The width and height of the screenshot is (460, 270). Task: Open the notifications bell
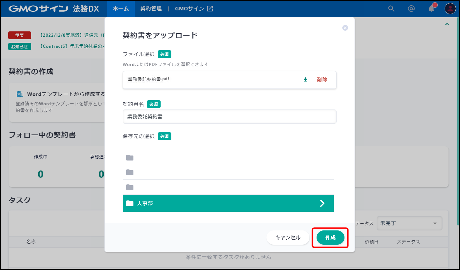click(432, 9)
